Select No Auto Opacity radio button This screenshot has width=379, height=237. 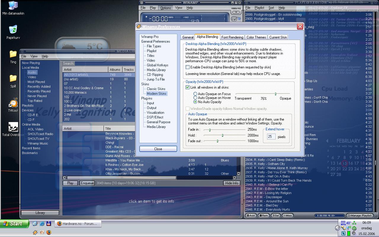coord(195,102)
